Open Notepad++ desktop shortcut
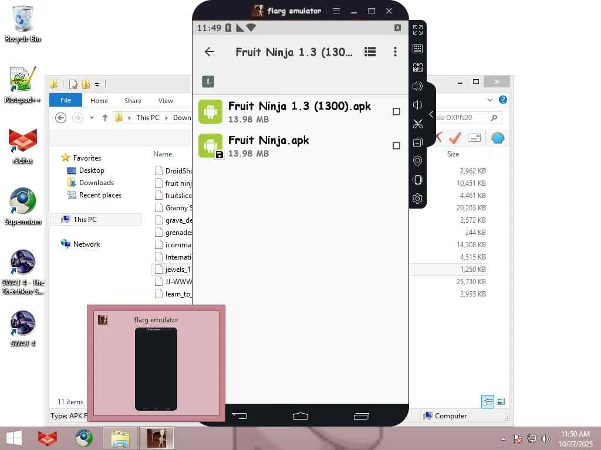The width and height of the screenshot is (601, 450). click(23, 85)
